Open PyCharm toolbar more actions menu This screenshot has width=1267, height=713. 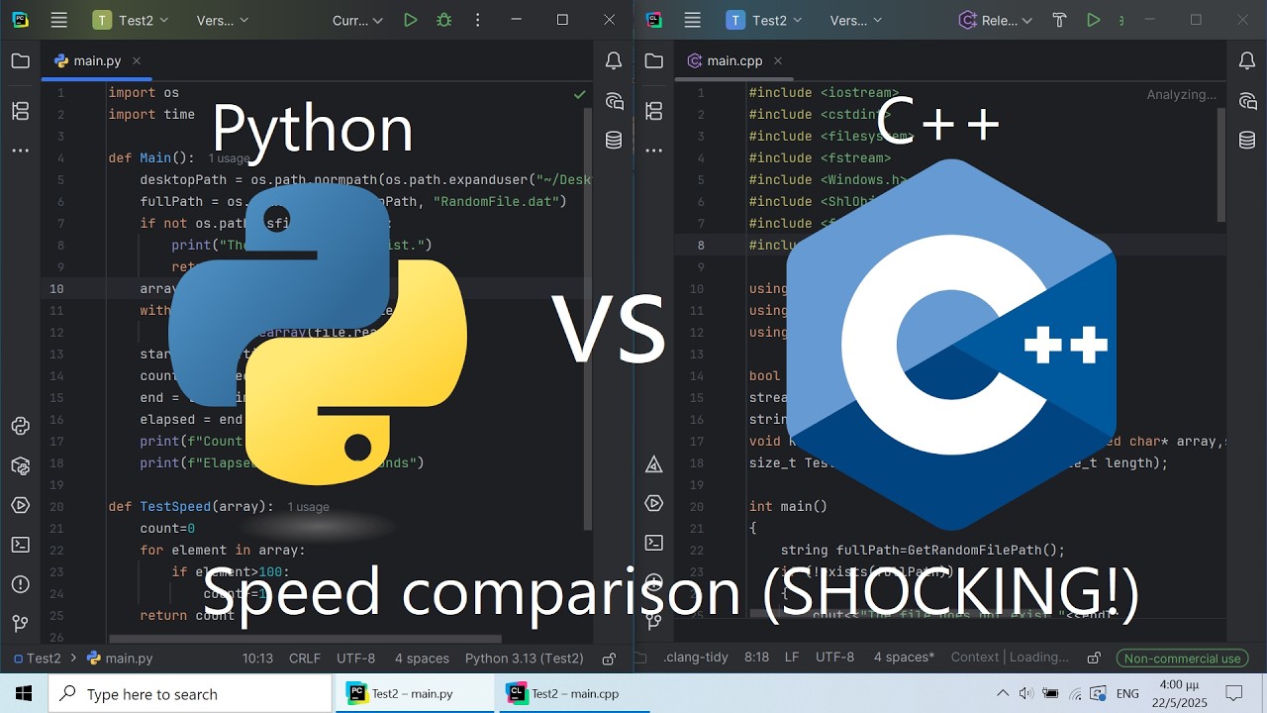coord(476,20)
